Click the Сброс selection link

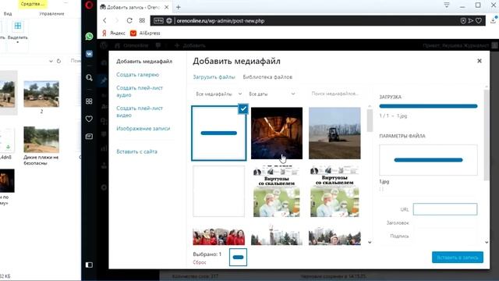[x=200, y=262]
